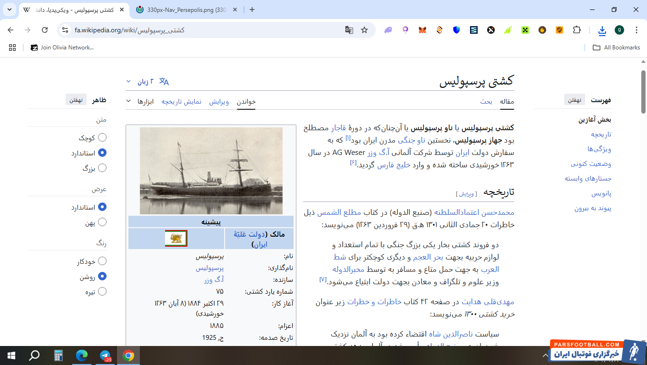Screen dimensions: 647x365
Task: Open Telegram from the taskbar
Action: 106,355
